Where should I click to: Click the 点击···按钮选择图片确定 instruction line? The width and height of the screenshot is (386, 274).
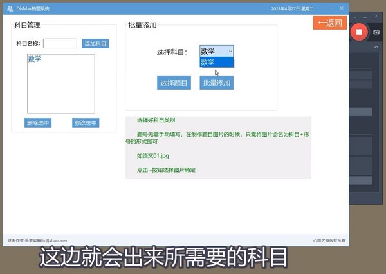tap(166, 170)
